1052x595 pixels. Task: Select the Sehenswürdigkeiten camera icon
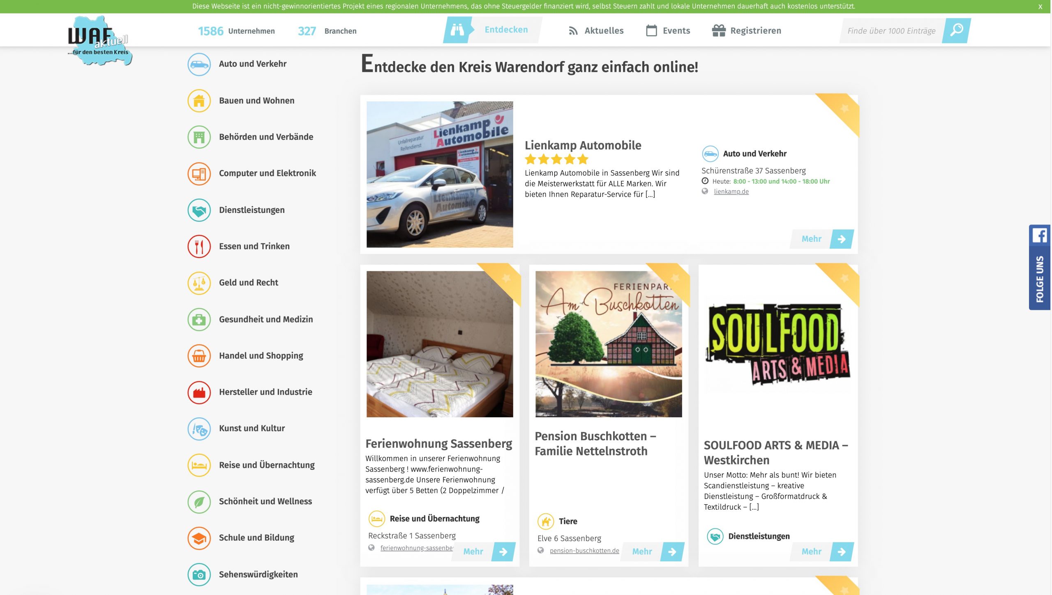click(x=199, y=574)
